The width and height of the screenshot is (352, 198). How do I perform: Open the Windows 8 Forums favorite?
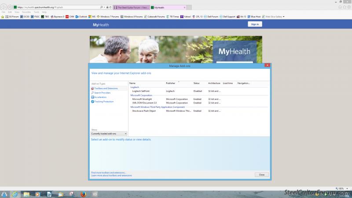[x=132, y=17]
